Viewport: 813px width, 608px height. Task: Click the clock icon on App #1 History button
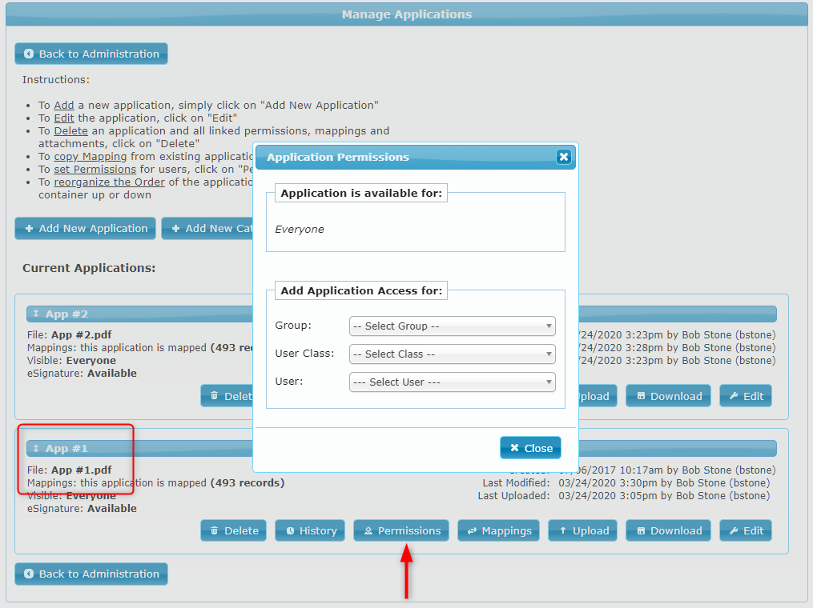(x=292, y=530)
